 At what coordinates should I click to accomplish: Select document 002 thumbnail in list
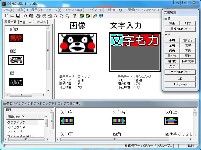tap(16, 60)
